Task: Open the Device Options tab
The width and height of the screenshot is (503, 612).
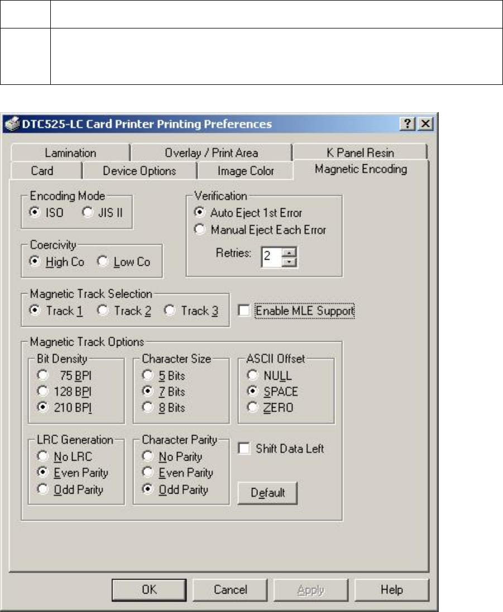Action: point(140,170)
